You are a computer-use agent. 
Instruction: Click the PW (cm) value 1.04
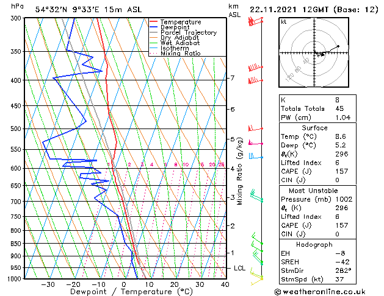click(x=343, y=118)
